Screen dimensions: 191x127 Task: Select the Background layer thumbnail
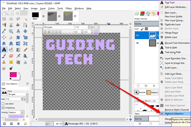click(152, 43)
